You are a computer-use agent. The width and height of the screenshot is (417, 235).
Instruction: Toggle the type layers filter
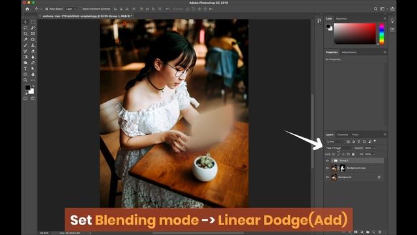coord(359,142)
